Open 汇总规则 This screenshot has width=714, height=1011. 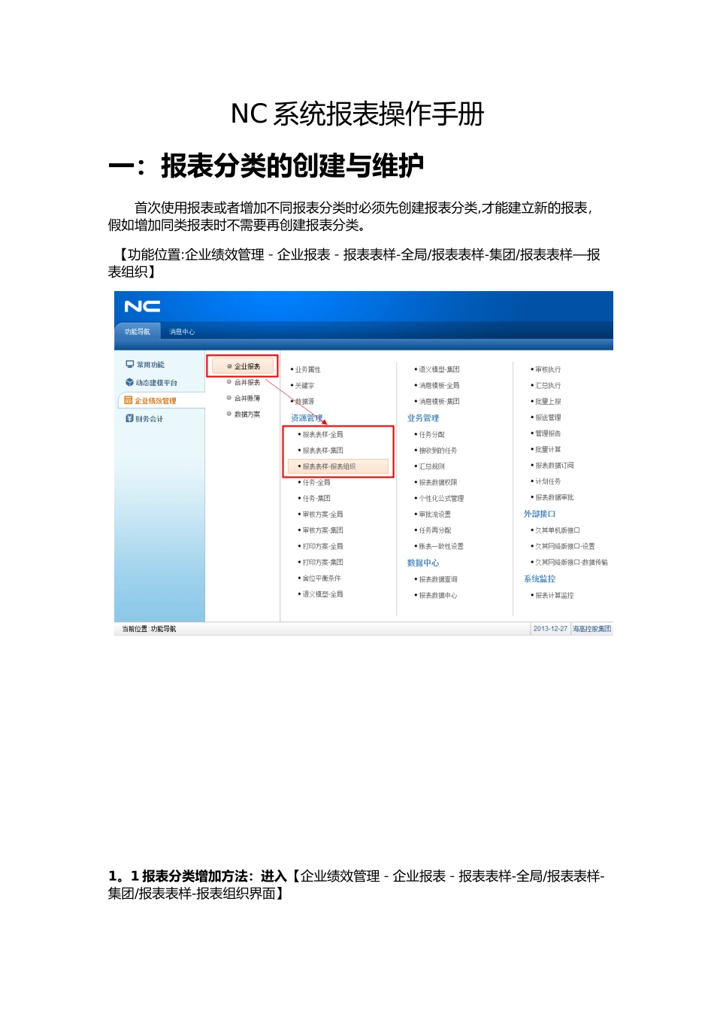point(431,466)
